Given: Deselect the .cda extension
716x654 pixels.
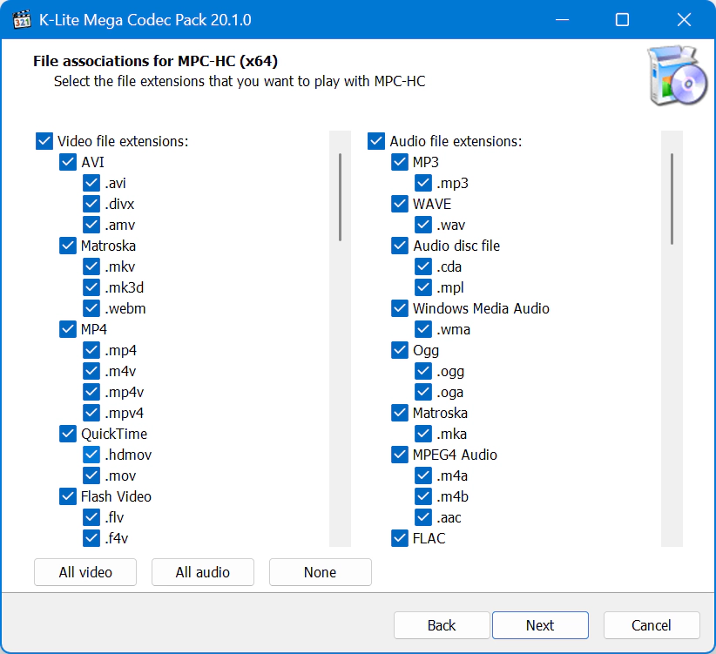Looking at the screenshot, I should point(423,266).
